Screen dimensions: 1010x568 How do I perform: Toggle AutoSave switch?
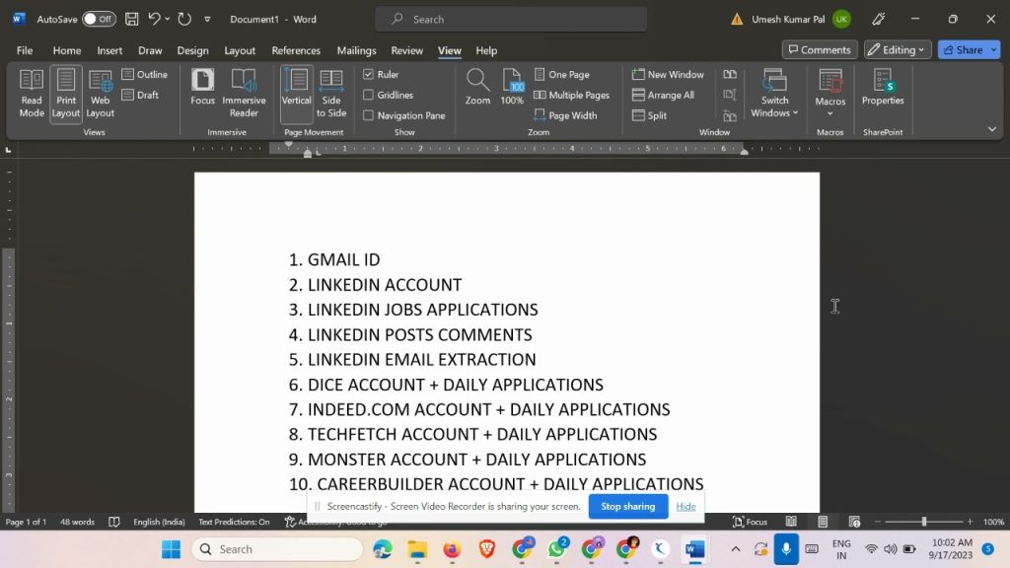pyautogui.click(x=99, y=19)
